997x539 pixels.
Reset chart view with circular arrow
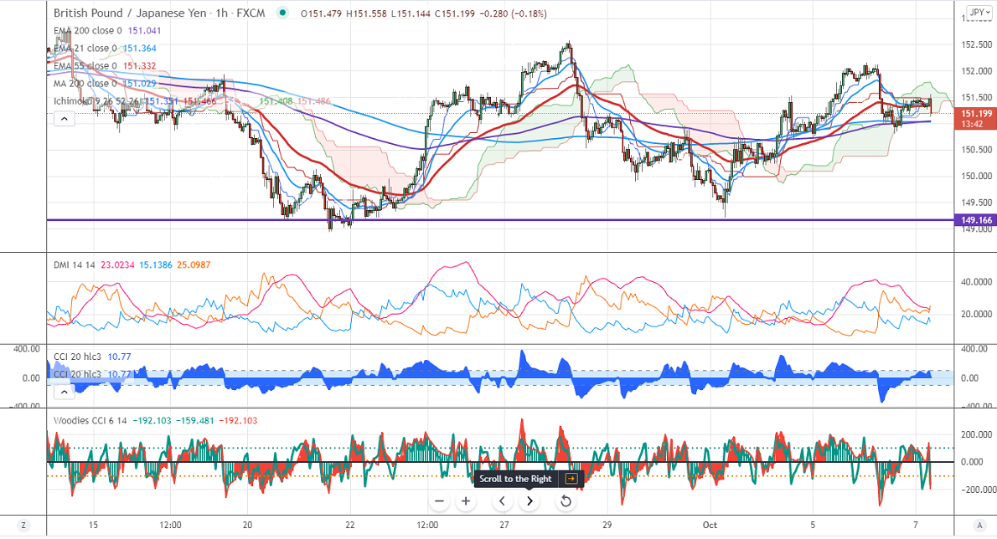point(566,501)
